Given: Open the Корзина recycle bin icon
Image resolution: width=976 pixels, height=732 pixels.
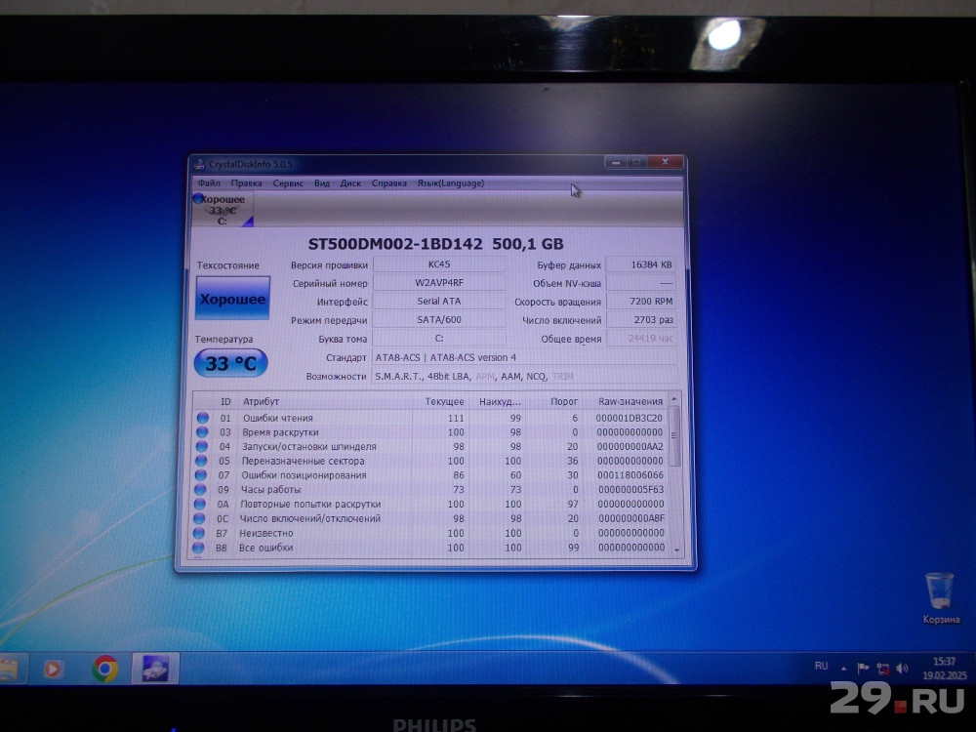Looking at the screenshot, I should (x=940, y=597).
